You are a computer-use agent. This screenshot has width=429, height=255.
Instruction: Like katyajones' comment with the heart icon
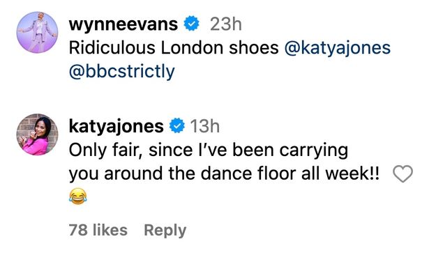[x=402, y=173]
